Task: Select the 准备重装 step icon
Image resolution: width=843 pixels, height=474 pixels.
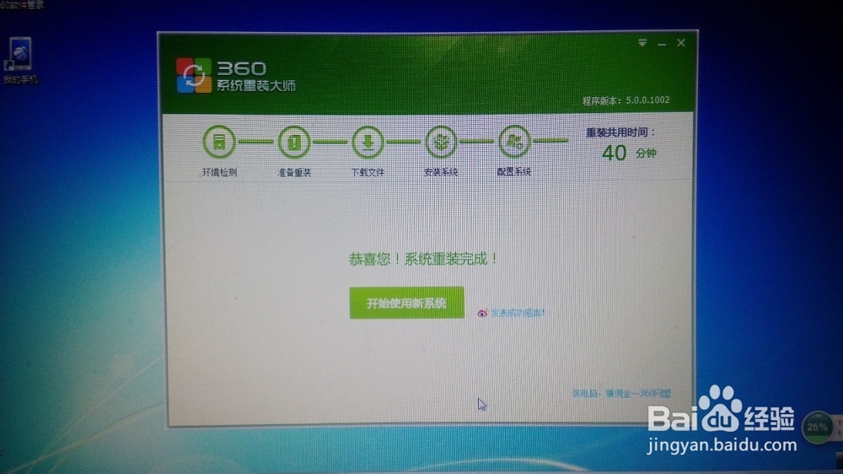Action: [x=293, y=142]
